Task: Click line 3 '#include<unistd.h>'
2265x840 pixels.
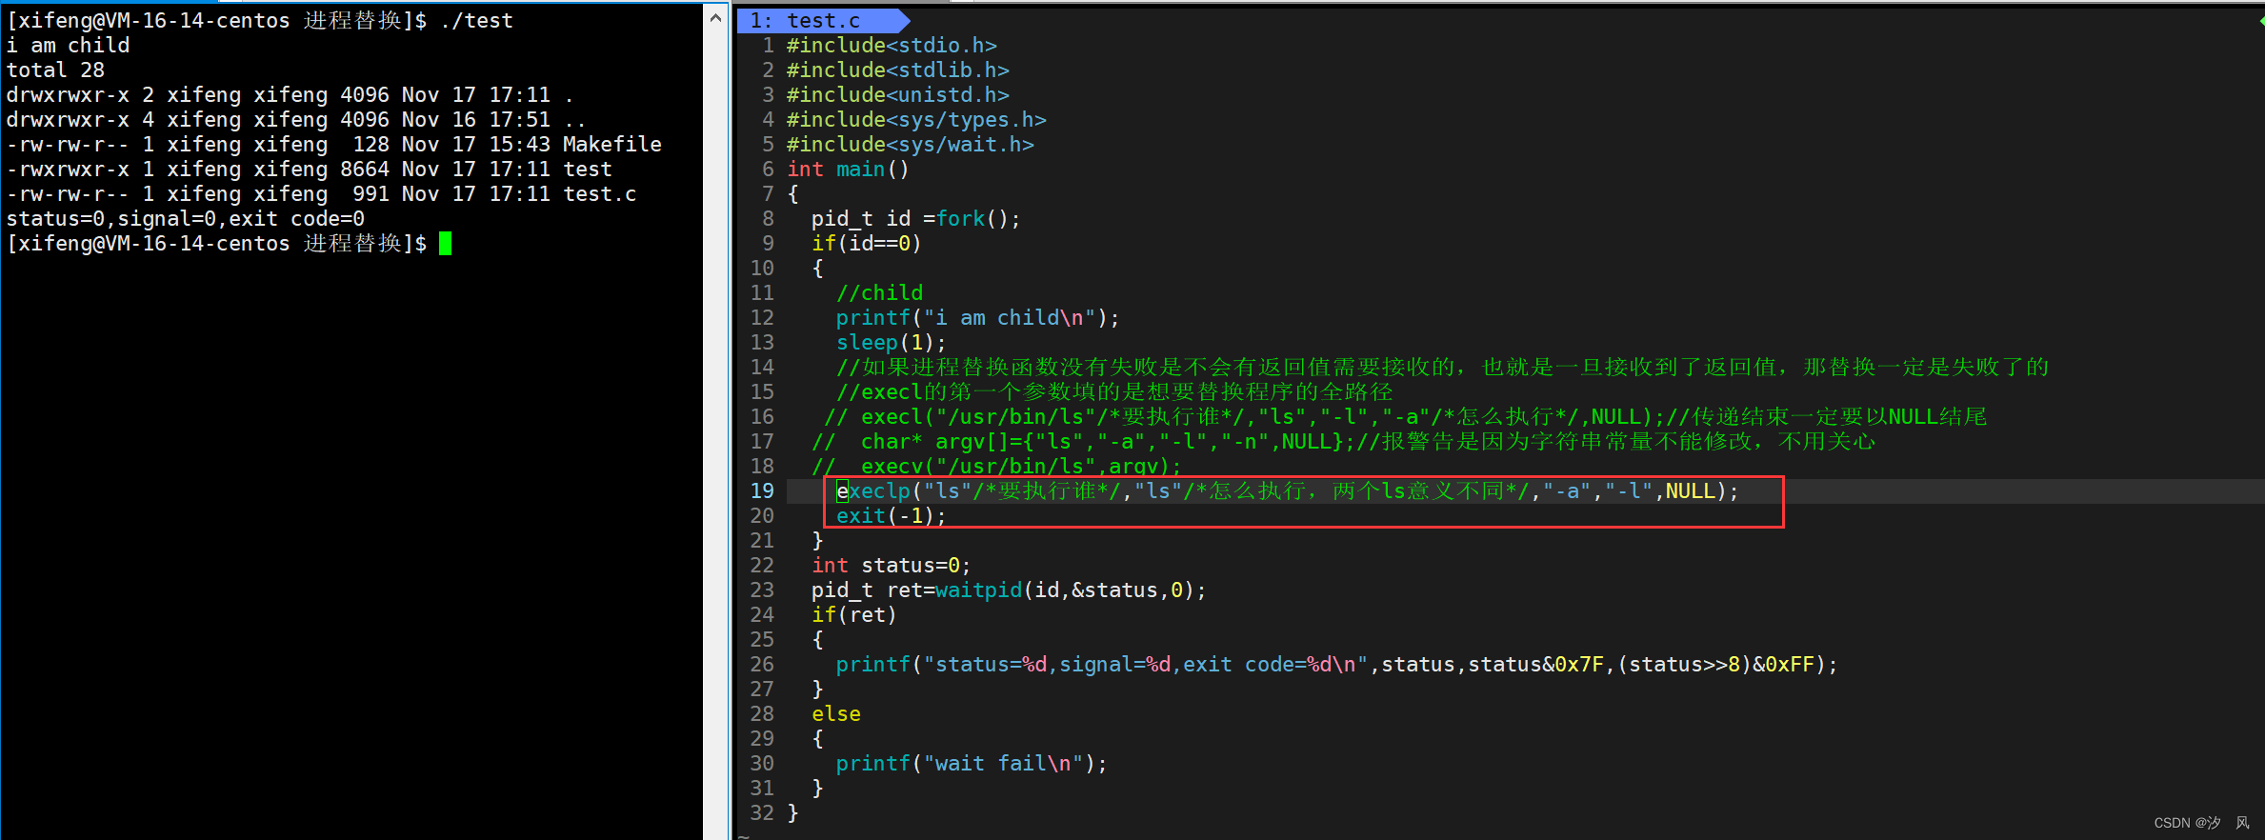Action: click(x=897, y=95)
